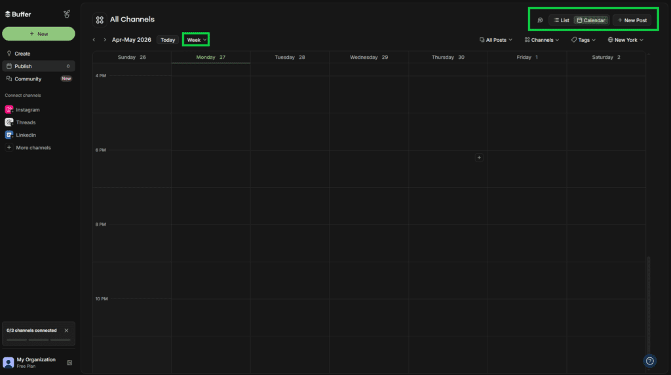Open the help question mark button
Viewport: 671px width, 375px height.
tap(649, 361)
